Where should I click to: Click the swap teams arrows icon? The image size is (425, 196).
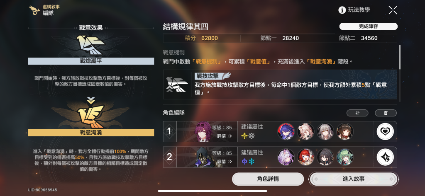(357, 113)
